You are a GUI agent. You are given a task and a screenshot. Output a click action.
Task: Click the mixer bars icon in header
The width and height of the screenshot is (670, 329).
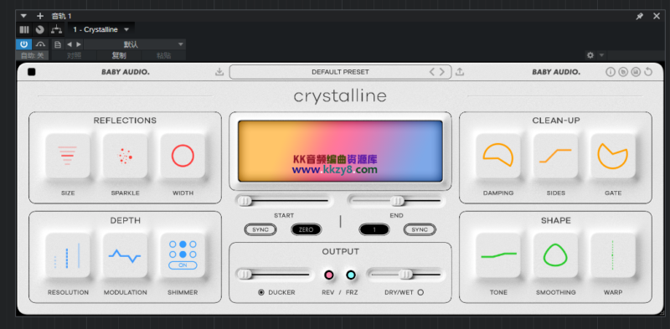pyautogui.click(x=24, y=29)
